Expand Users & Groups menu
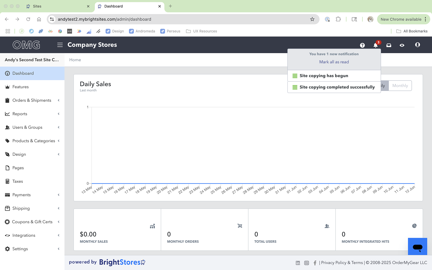This screenshot has height=270, width=432. point(32,127)
